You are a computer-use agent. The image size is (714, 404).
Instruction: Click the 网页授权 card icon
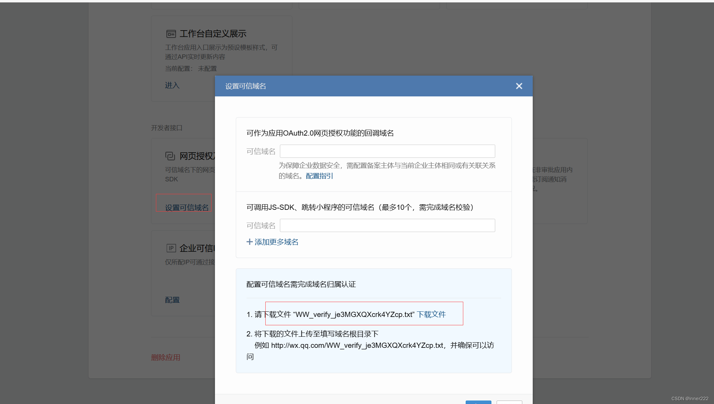coord(170,156)
